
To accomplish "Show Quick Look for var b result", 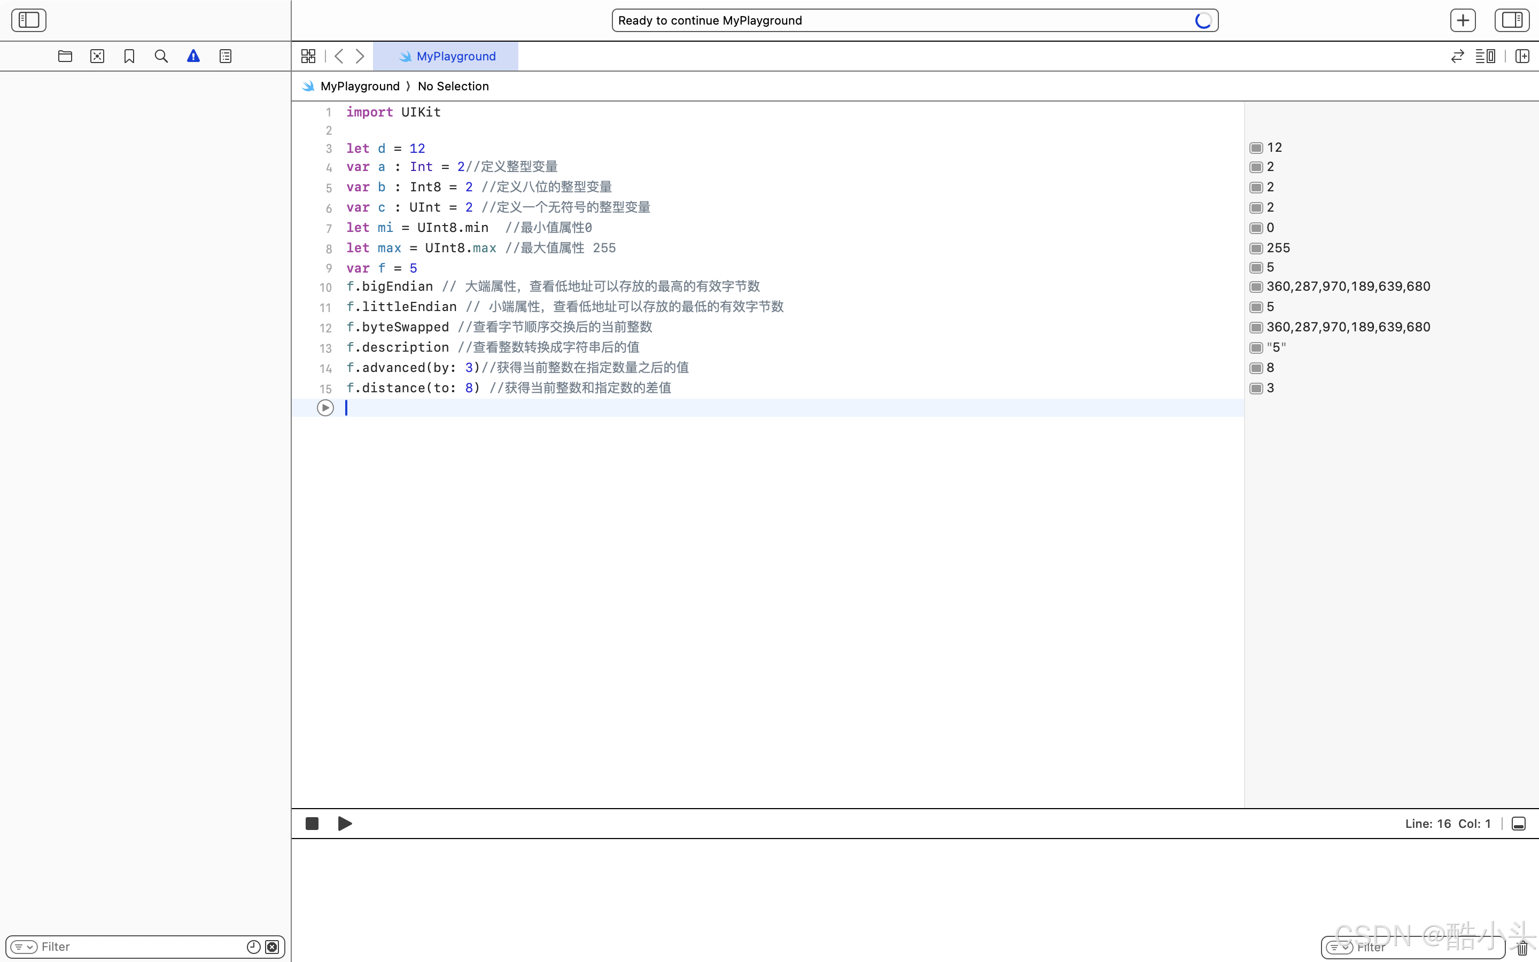I will pyautogui.click(x=1256, y=187).
